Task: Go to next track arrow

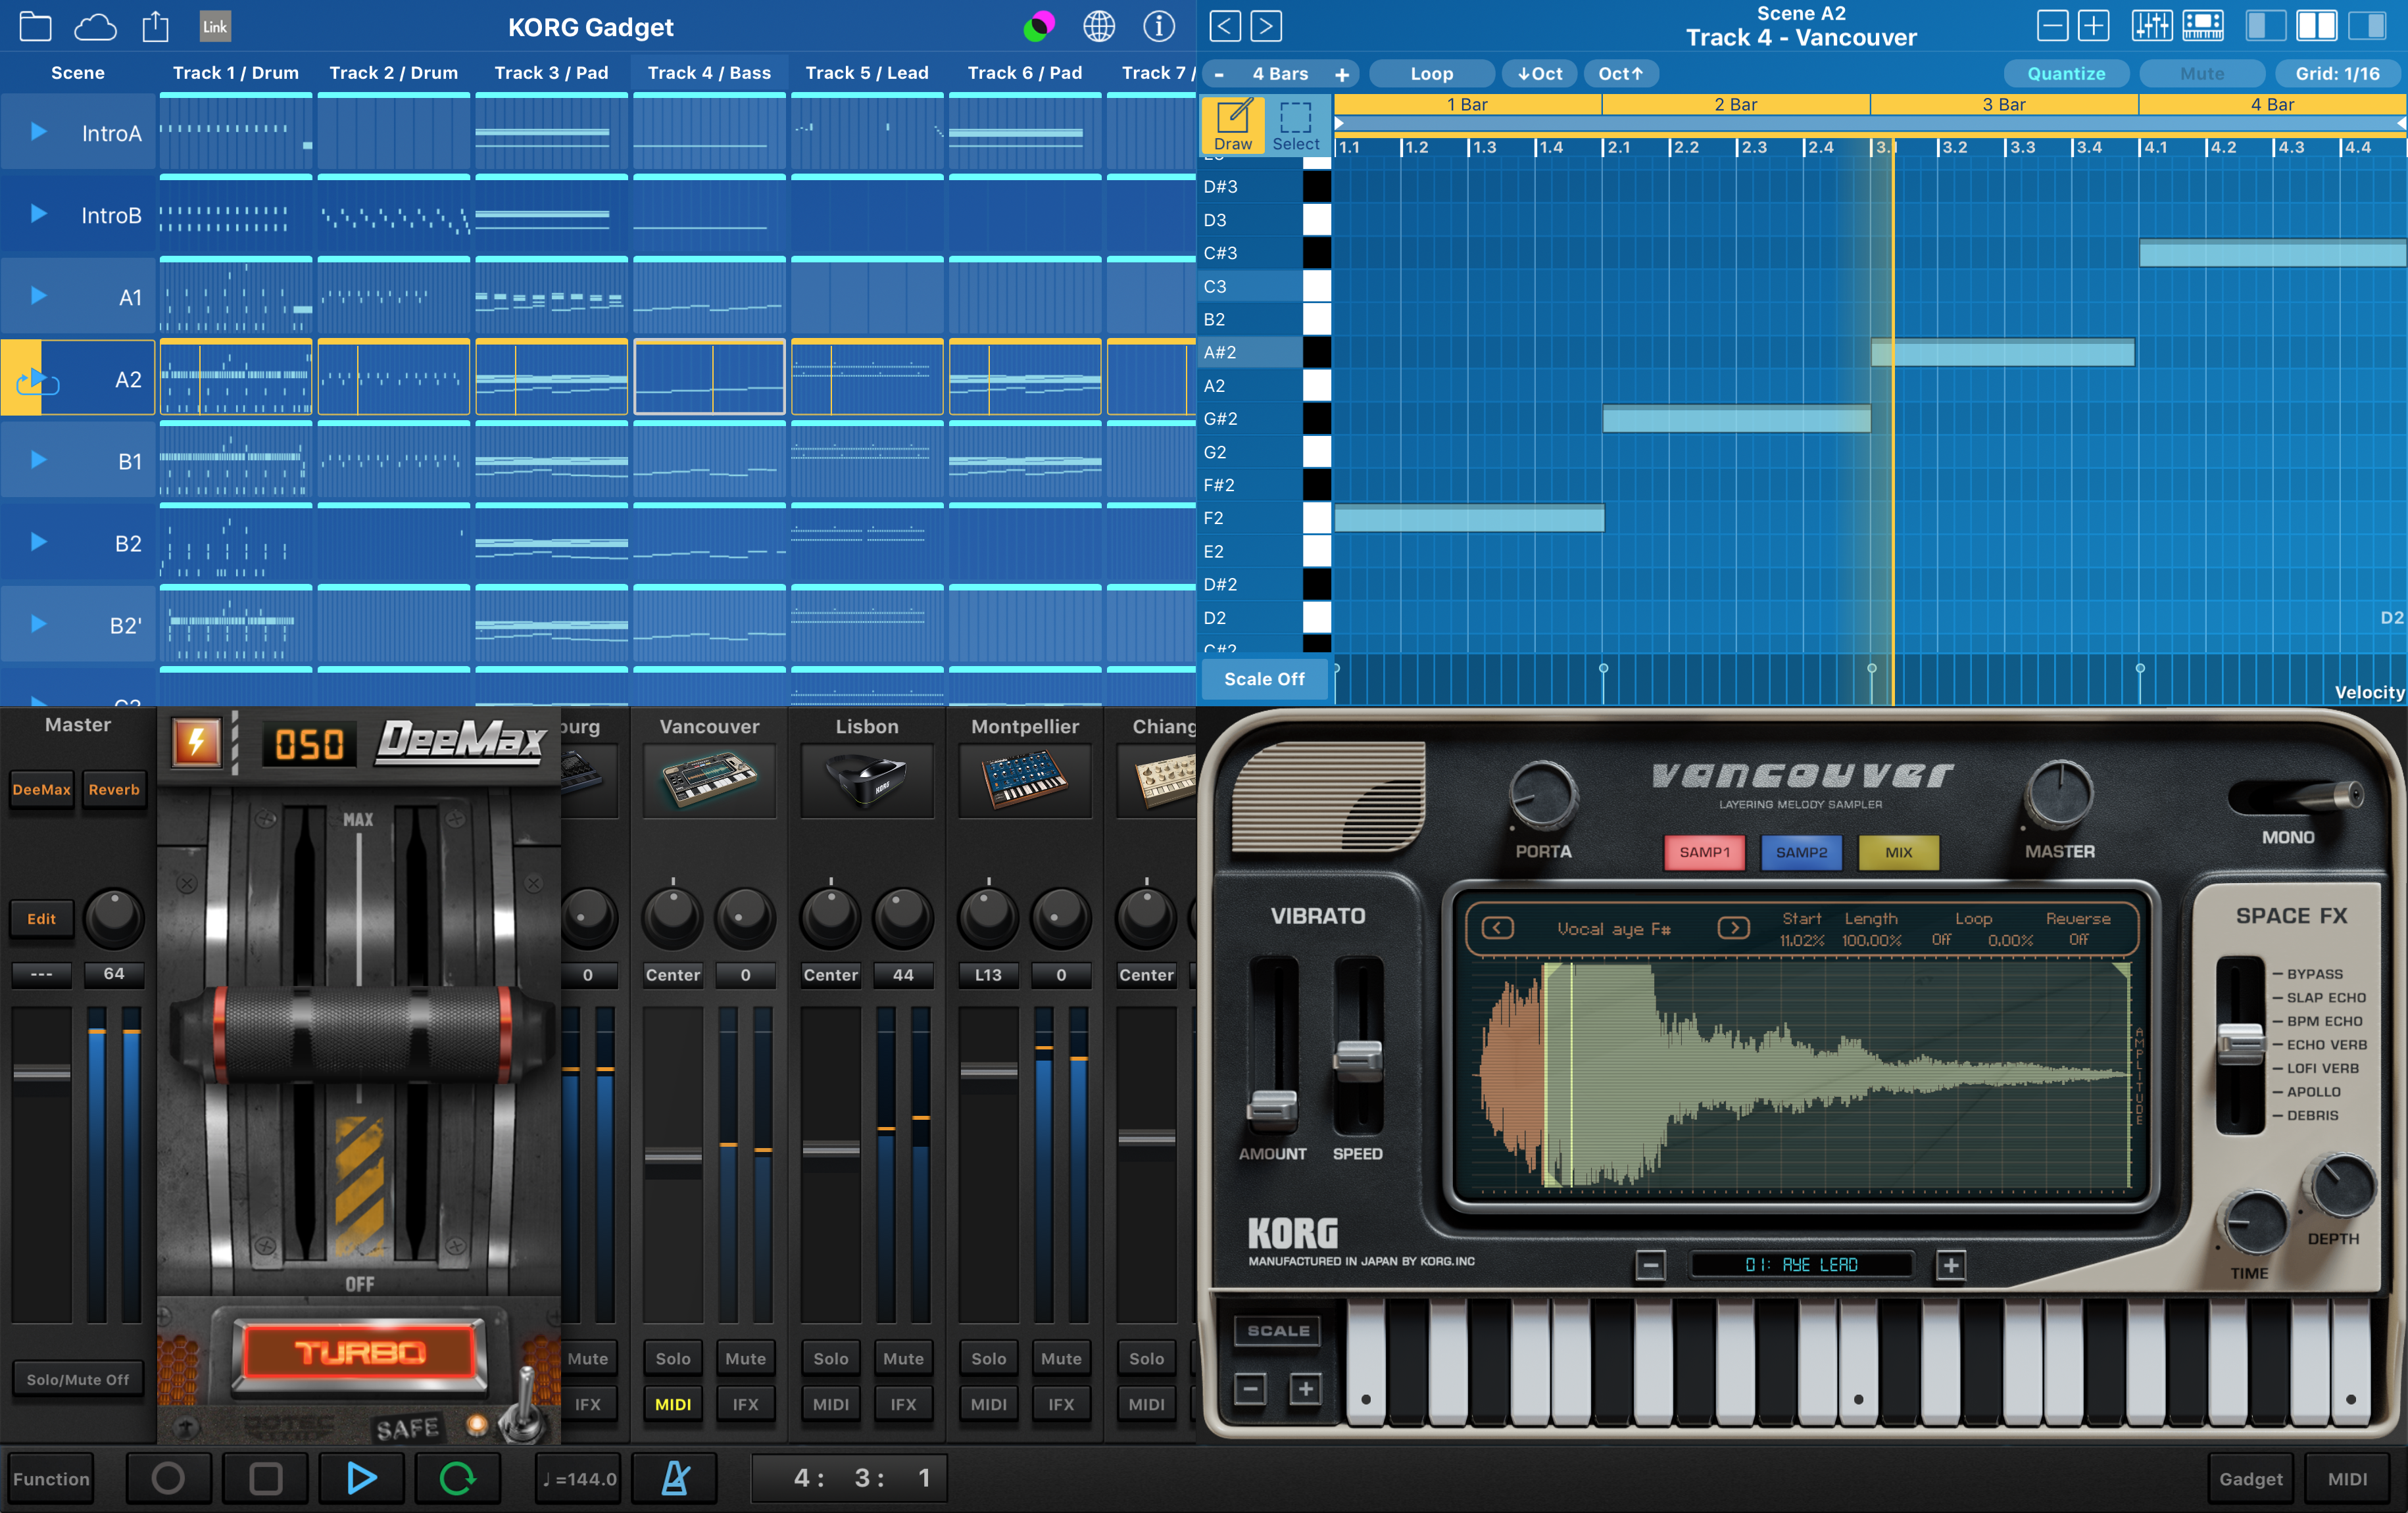Action: pyautogui.click(x=1266, y=26)
